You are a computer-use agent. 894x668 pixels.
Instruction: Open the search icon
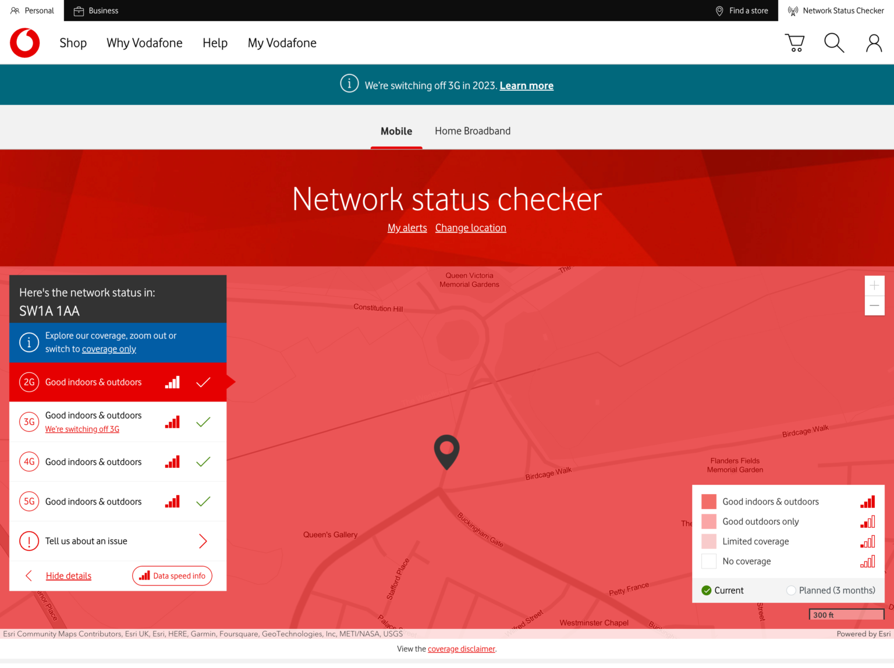pyautogui.click(x=833, y=42)
